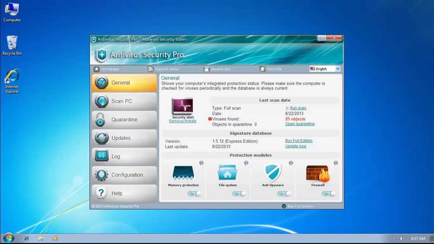The height and width of the screenshot is (244, 434).
Task: Toggle Firewall On switch
Action: pos(329,194)
